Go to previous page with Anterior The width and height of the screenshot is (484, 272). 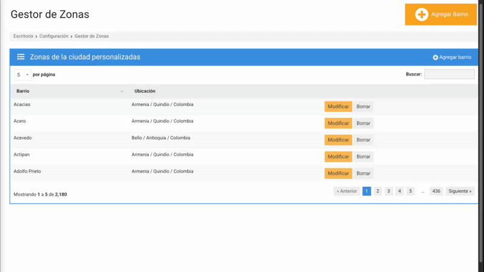tap(347, 191)
